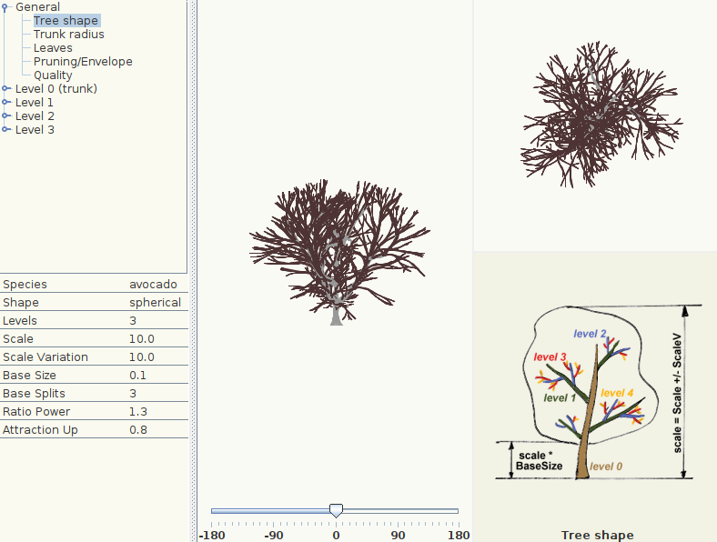
Task: Expand the Level 3 node
Action: (5, 130)
